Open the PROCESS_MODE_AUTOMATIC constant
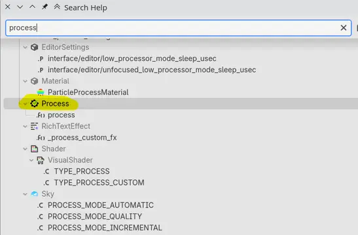This screenshot has width=358, height=235. point(101,205)
